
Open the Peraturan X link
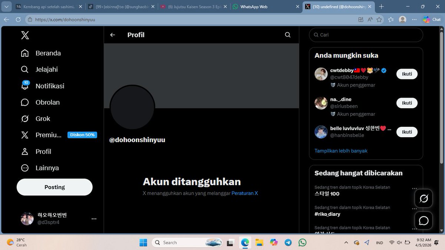coord(245,193)
